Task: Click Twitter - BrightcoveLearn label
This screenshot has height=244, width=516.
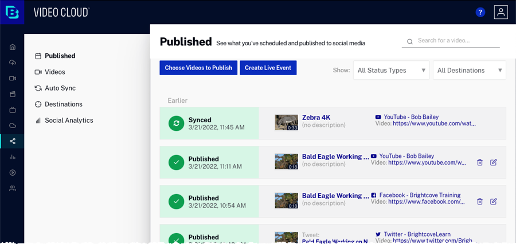Action: 417,234
